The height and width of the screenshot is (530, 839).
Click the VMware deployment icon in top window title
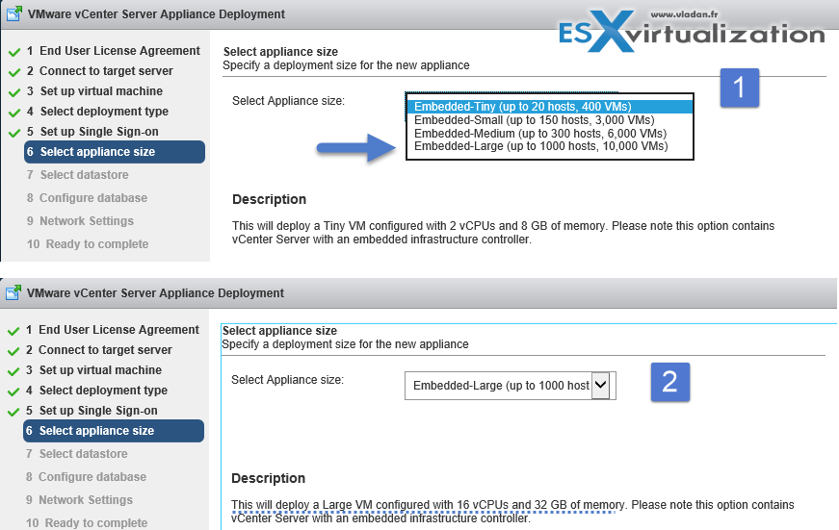[x=14, y=13]
